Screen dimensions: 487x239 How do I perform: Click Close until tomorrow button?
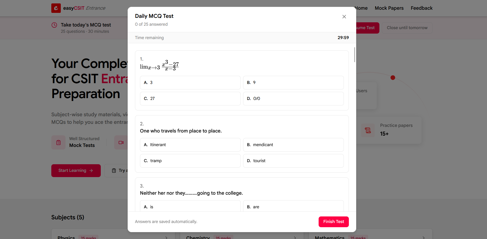pyautogui.click(x=407, y=28)
